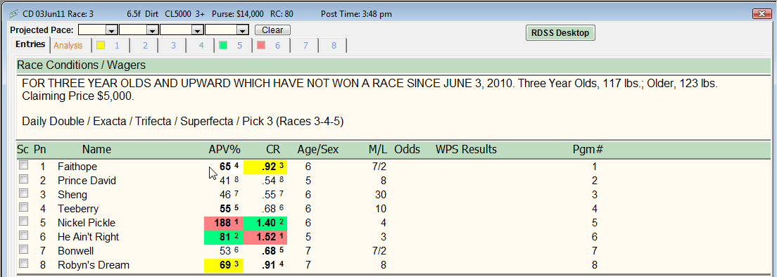Screen dimensions: 777x277
Task: Select horse tab 1 with yellow marker
Action: [x=110, y=46]
